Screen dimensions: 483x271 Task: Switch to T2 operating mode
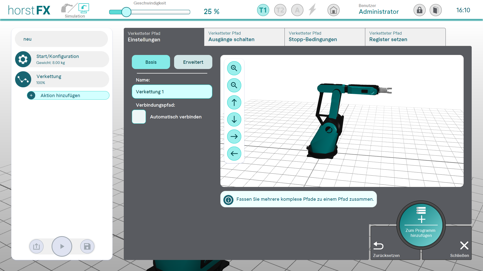click(280, 10)
